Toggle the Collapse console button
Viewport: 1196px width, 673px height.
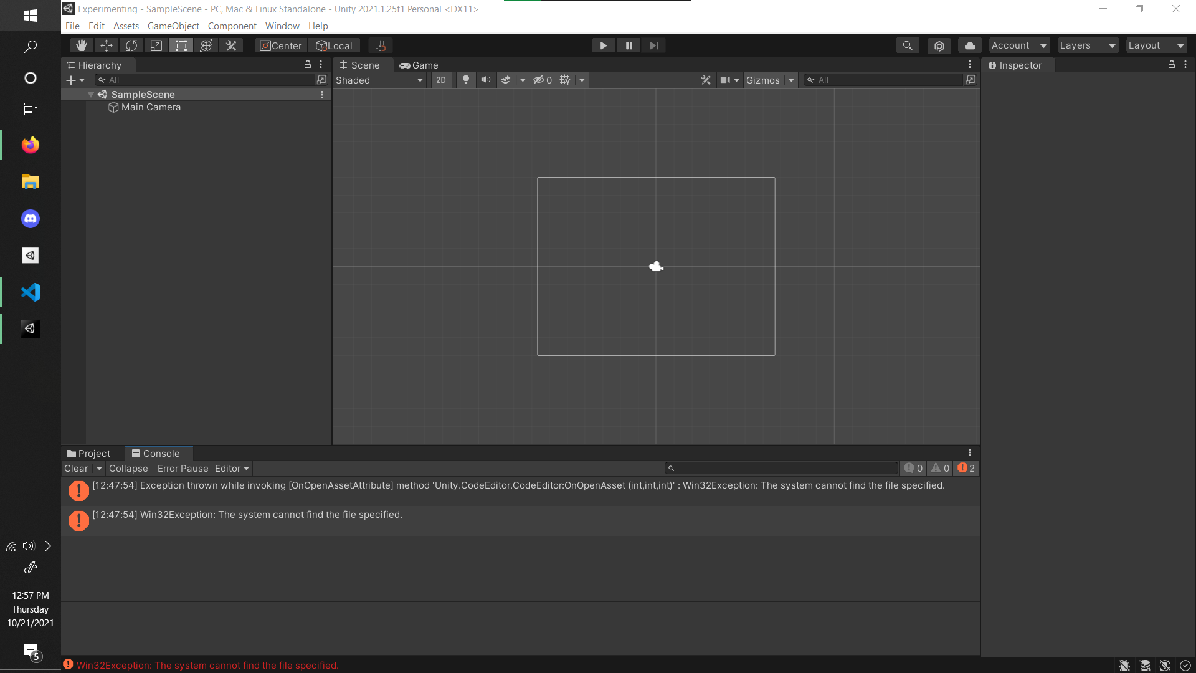pos(128,468)
